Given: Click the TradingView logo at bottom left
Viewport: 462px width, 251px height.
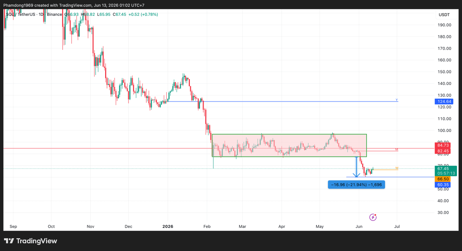Looking at the screenshot, I should click(31, 241).
